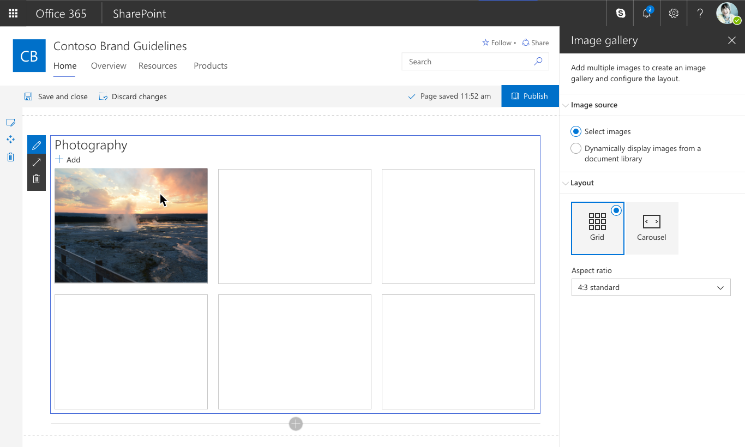The width and height of the screenshot is (745, 447).
Task: Click Office 365 in the top bar
Action: click(61, 14)
